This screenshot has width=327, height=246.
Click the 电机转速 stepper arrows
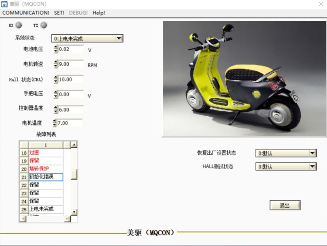pyautogui.click(x=56, y=64)
